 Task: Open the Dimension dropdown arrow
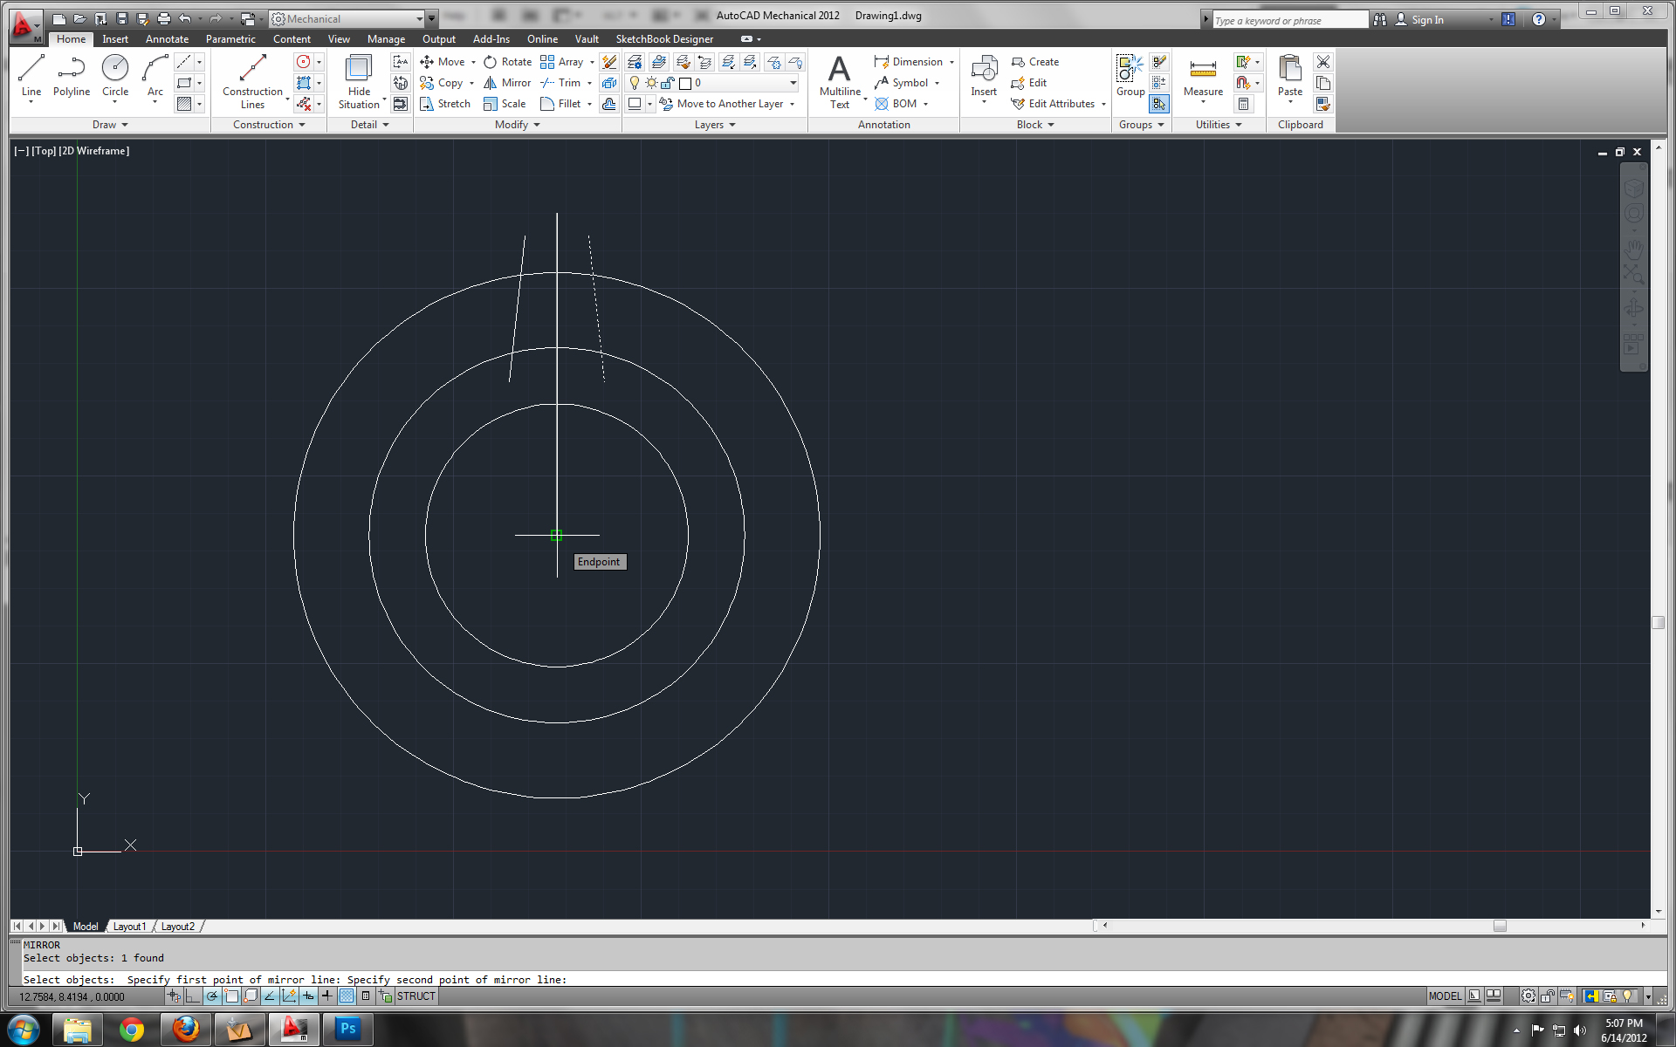pos(951,62)
